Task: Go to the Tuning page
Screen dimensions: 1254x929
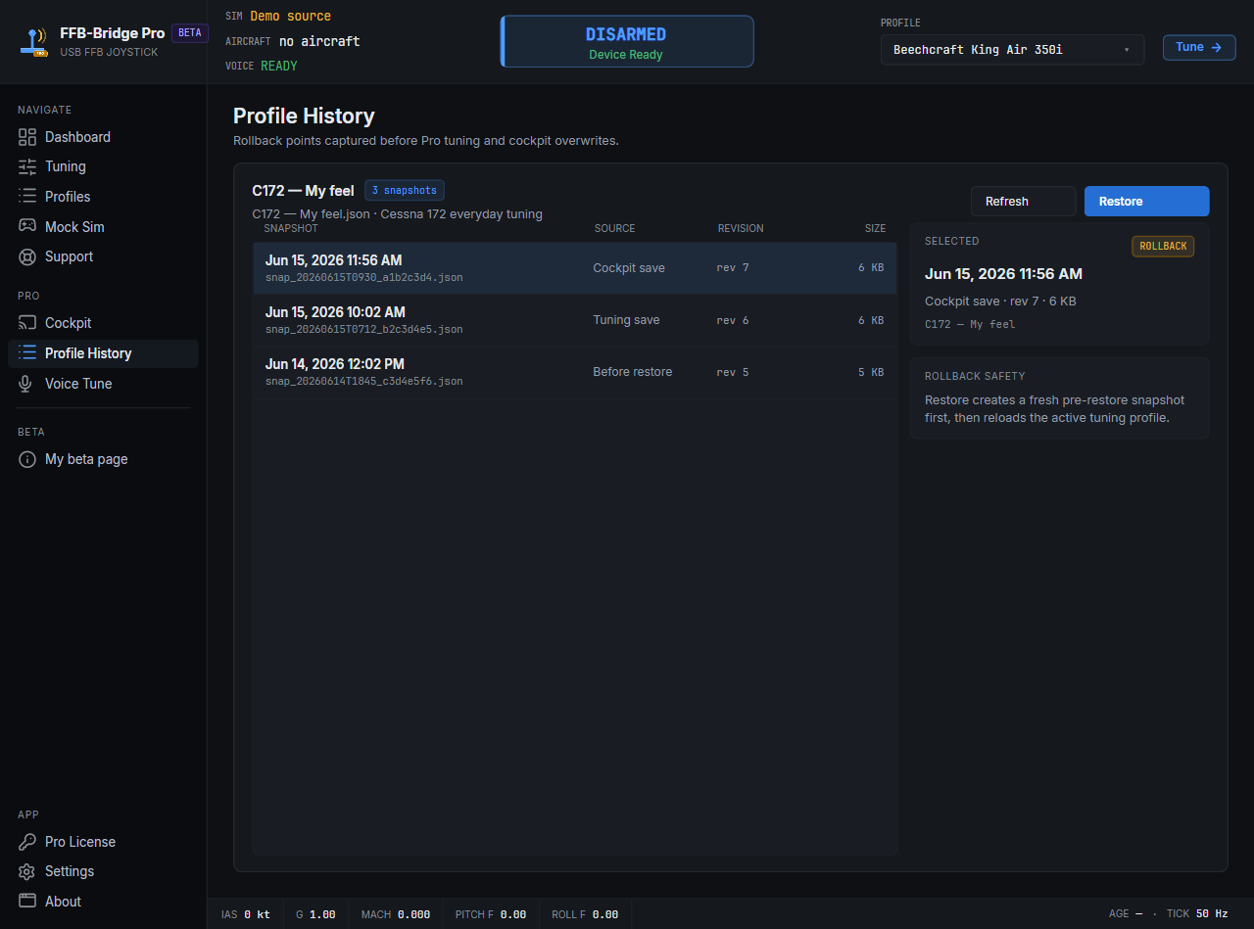Action: click(x=103, y=166)
